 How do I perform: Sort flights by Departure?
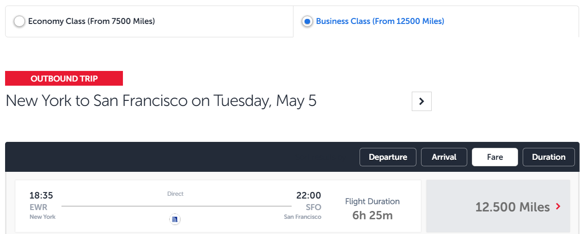coord(388,157)
